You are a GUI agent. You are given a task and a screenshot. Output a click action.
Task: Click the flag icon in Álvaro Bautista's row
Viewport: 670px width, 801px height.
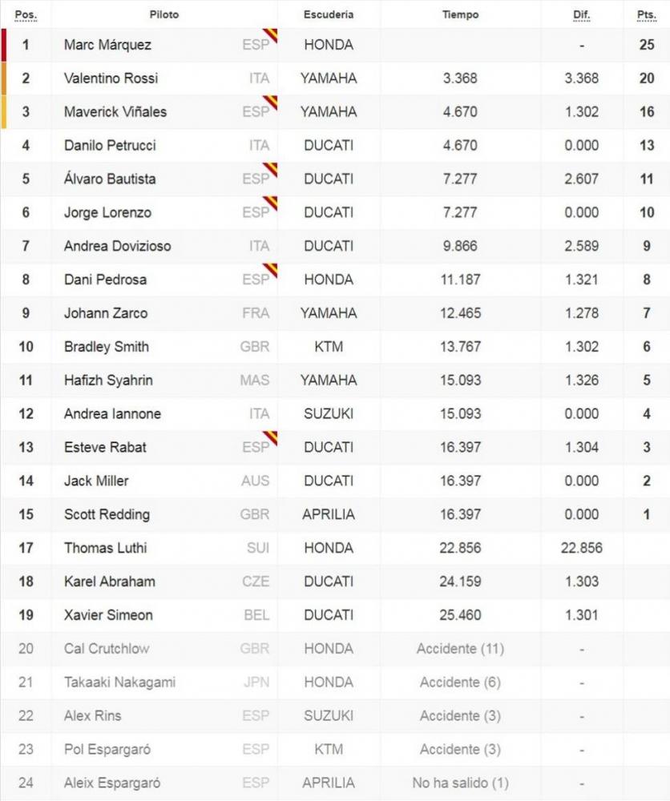270,170
